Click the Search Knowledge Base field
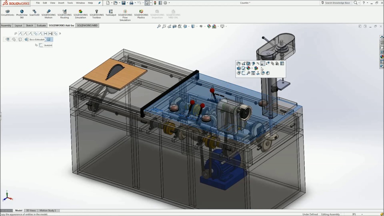Image resolution: width=384 pixels, height=216 pixels. tap(337, 3)
